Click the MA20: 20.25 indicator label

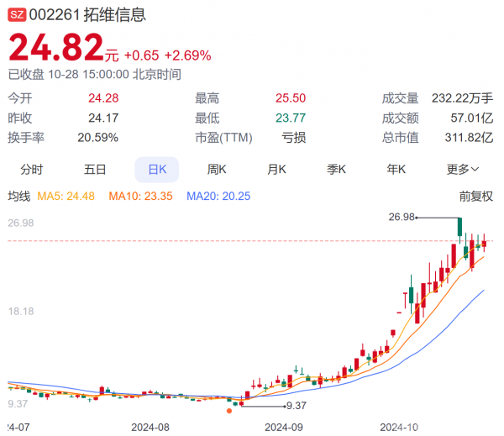click(x=218, y=196)
